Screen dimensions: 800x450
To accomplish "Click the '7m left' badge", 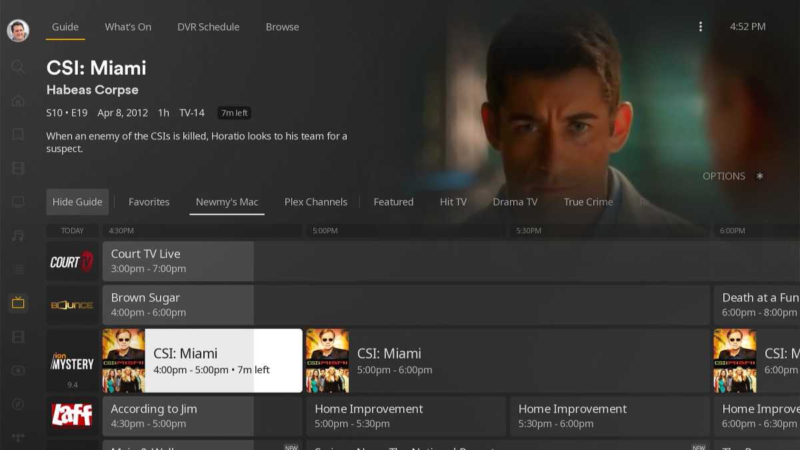I will click(234, 113).
